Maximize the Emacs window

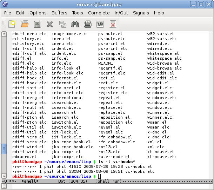pos(201,4)
